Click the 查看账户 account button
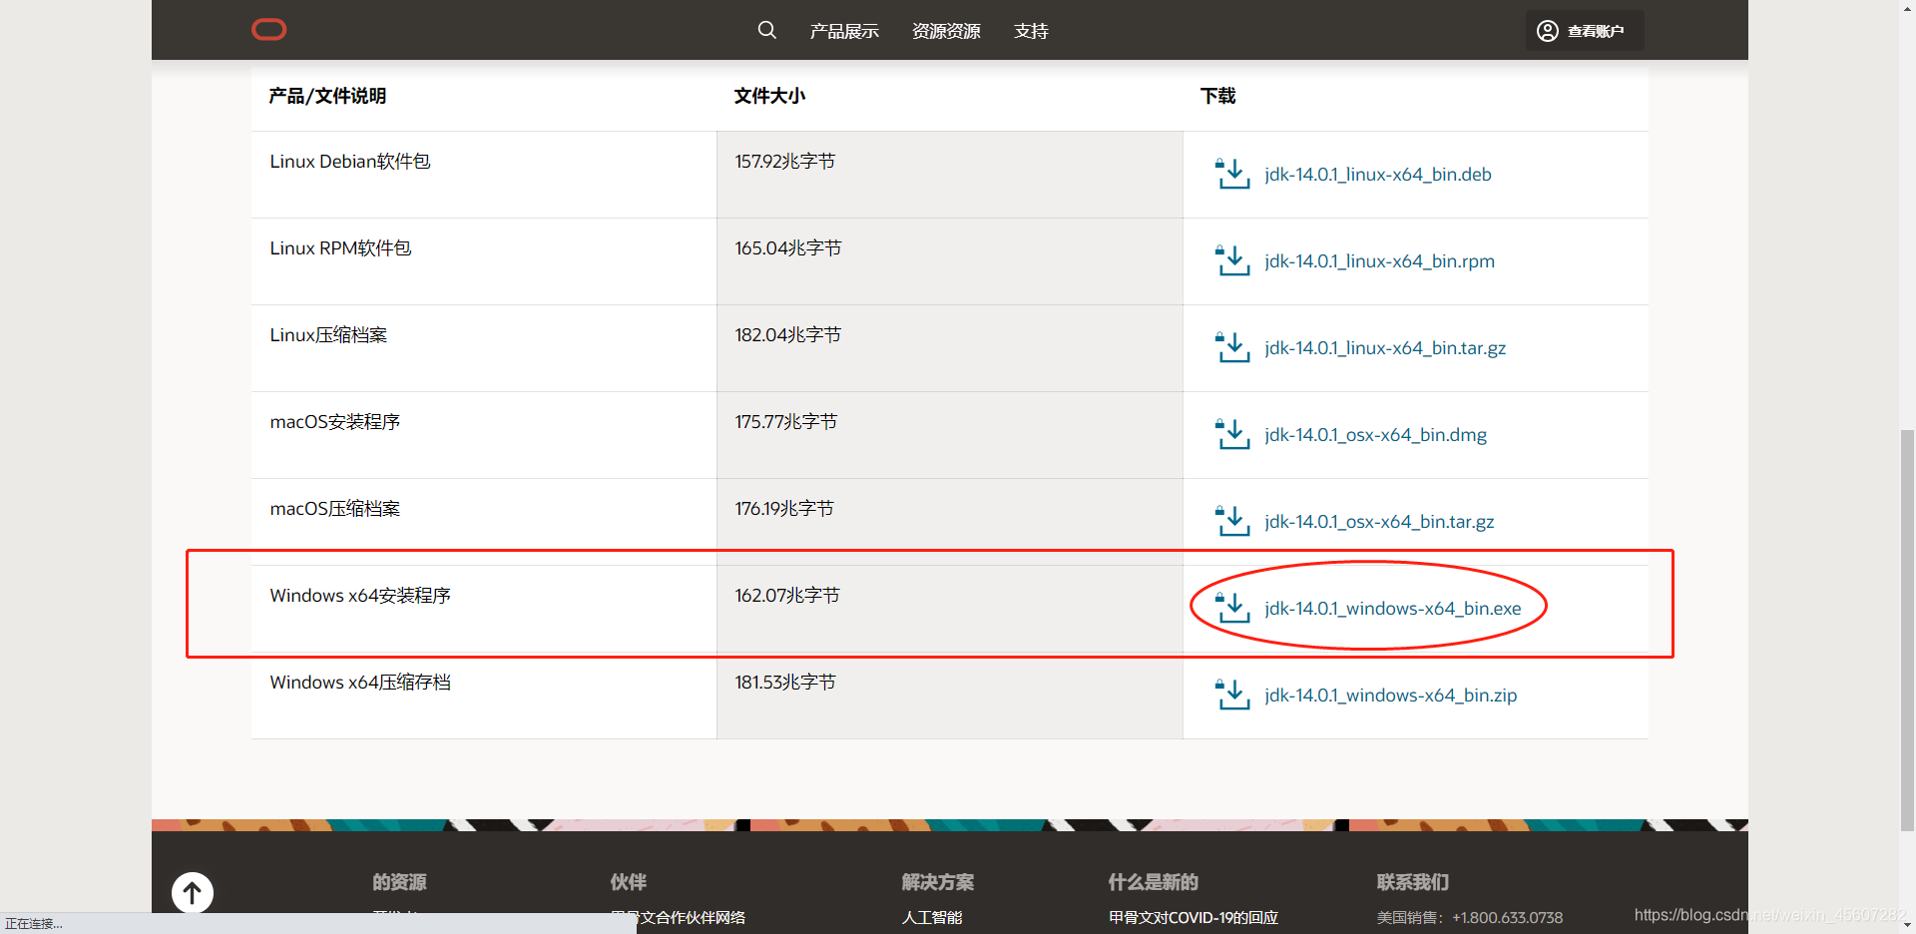Screen dimensions: 1916x934 (x=1585, y=31)
